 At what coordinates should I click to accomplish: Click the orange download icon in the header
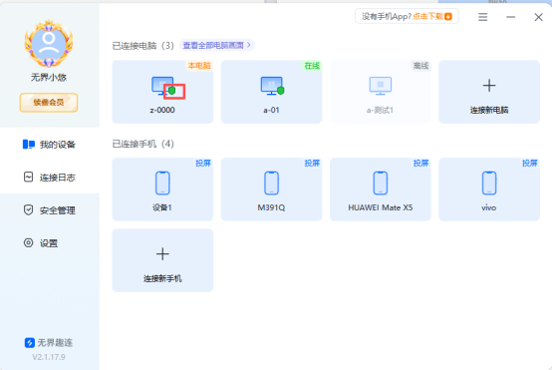448,17
